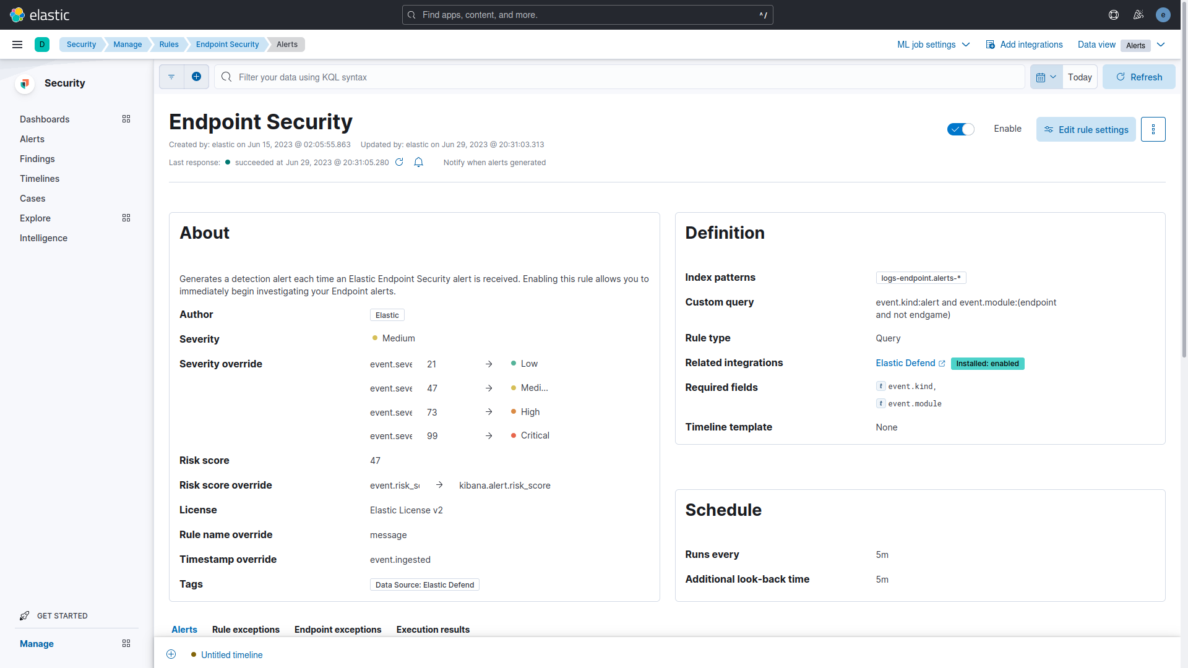The height and width of the screenshot is (668, 1188).
Task: Expand ML job settings dropdown
Action: (x=933, y=45)
